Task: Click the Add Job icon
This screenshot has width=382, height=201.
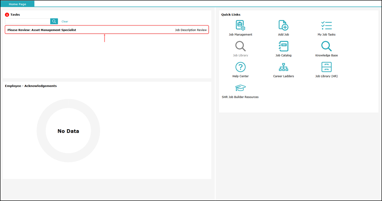Action: pos(283,25)
